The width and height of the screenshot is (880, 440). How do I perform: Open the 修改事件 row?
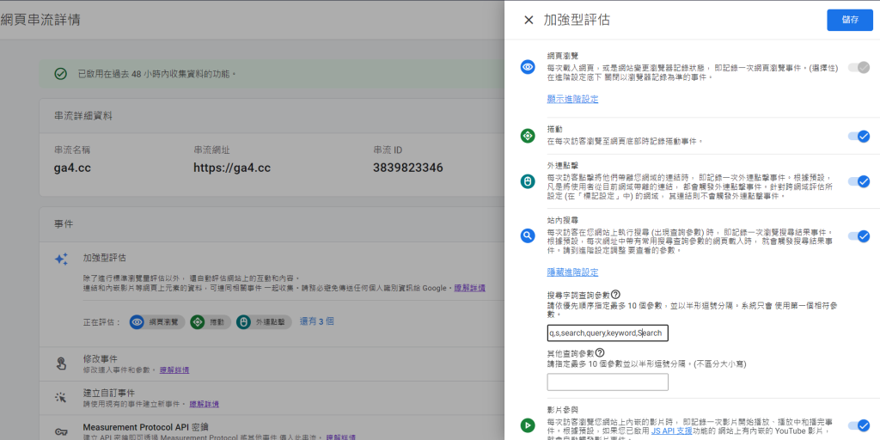click(x=271, y=364)
